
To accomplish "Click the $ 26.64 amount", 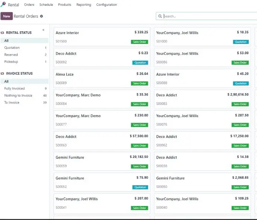I will click(x=142, y=74).
